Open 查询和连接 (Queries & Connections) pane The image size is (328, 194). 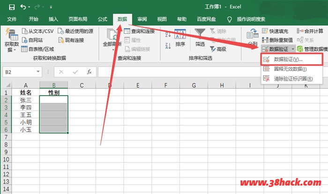[139, 31]
